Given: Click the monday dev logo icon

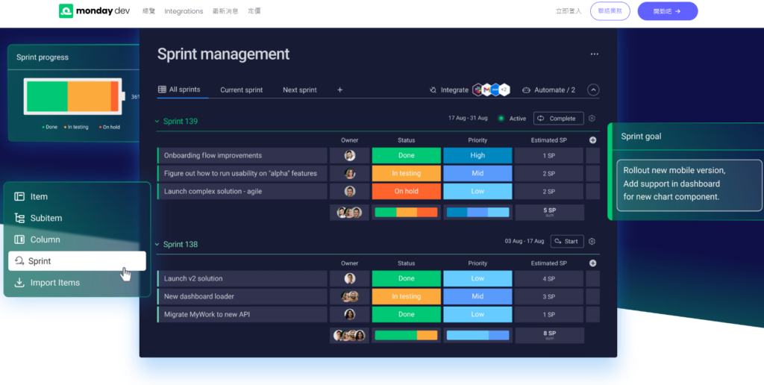Looking at the screenshot, I should (66, 10).
